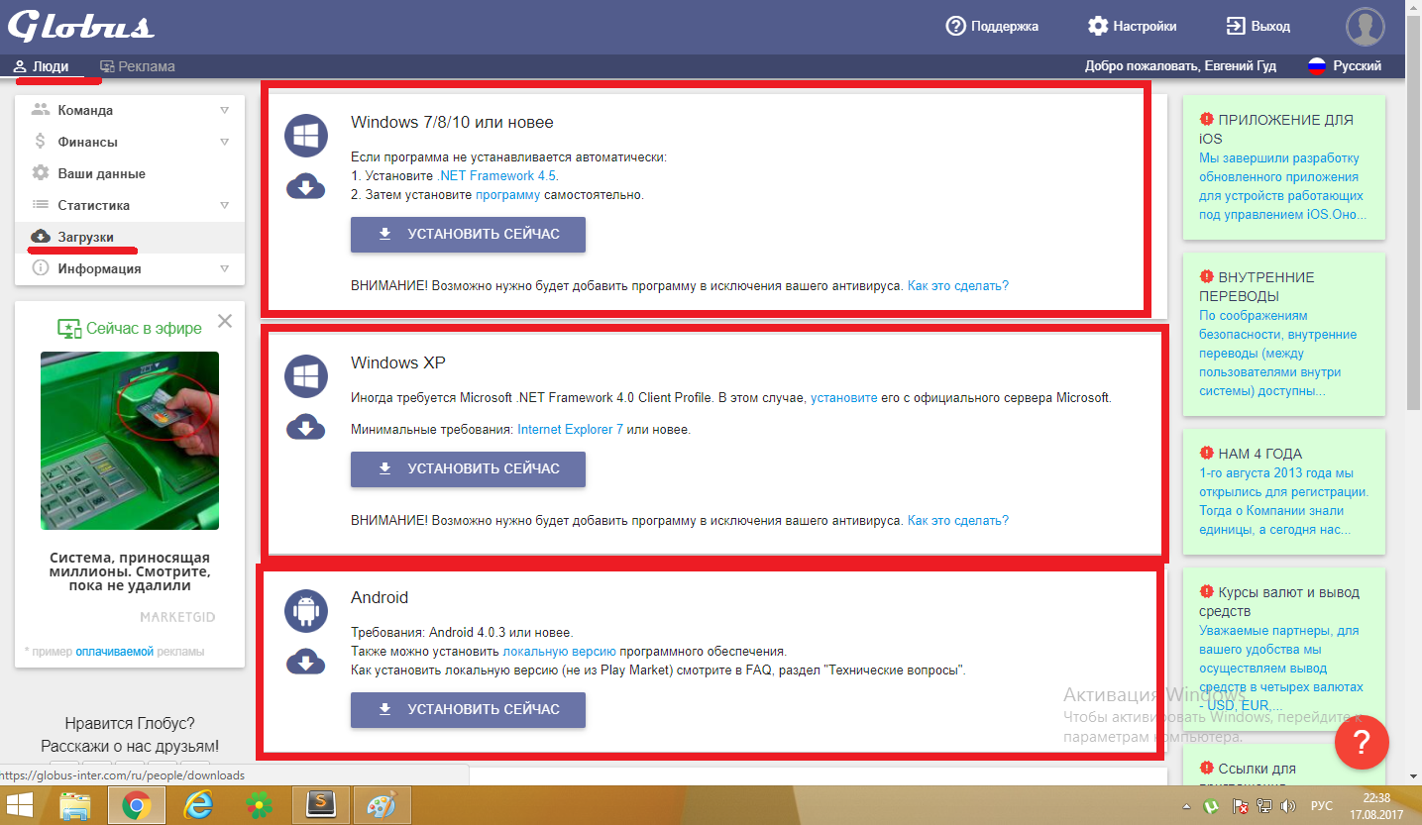1422x825 pixels.
Task: Click the Статистика list icon
Action: (41, 205)
